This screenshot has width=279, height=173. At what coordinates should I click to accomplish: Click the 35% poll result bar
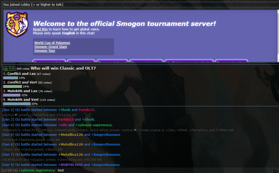pyautogui.click(x=17, y=104)
